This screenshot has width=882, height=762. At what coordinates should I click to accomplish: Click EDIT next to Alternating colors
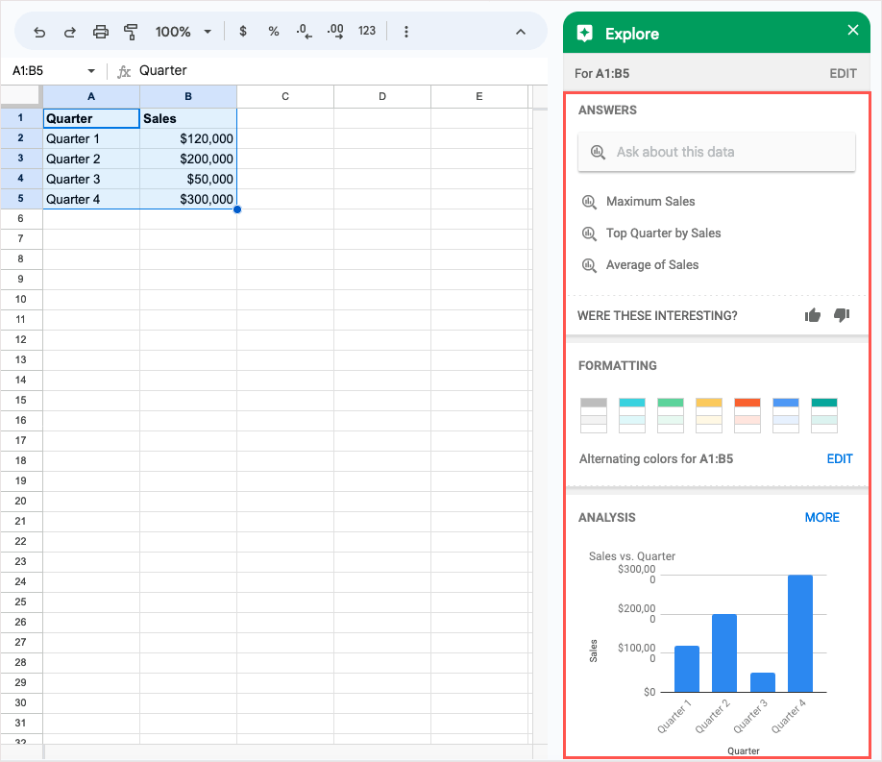coord(840,459)
